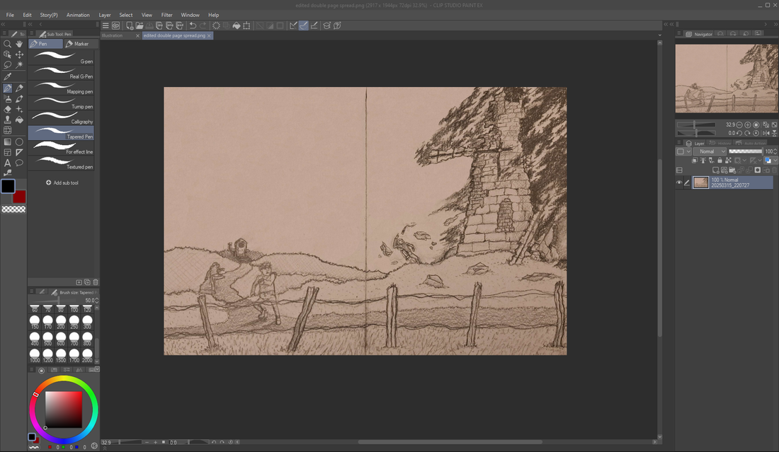The width and height of the screenshot is (779, 452).
Task: Toggle Set as Draft Layer icon
Action: (712, 161)
